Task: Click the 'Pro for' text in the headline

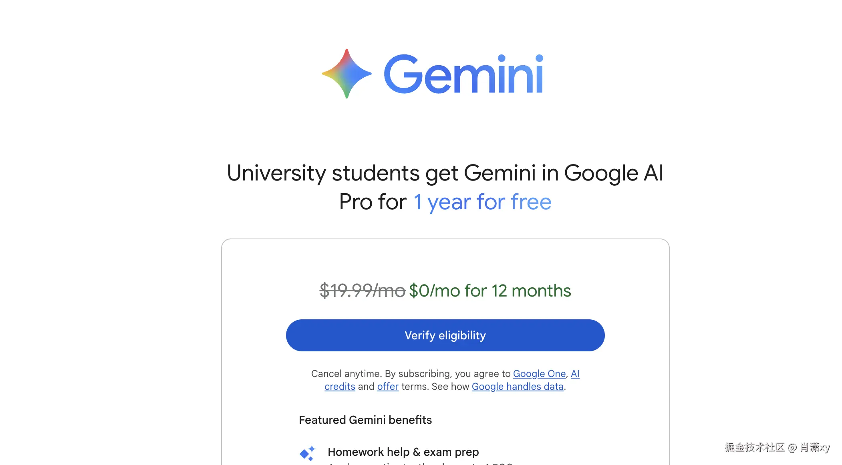Action: pos(373,202)
